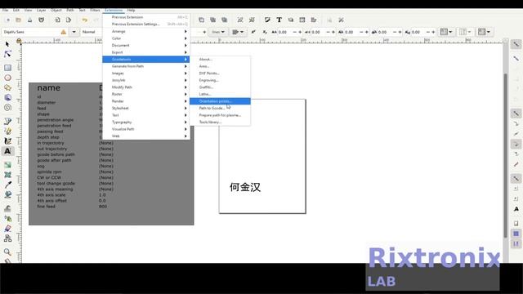Open the File menu
This screenshot has width=523, height=294.
coord(6,11)
